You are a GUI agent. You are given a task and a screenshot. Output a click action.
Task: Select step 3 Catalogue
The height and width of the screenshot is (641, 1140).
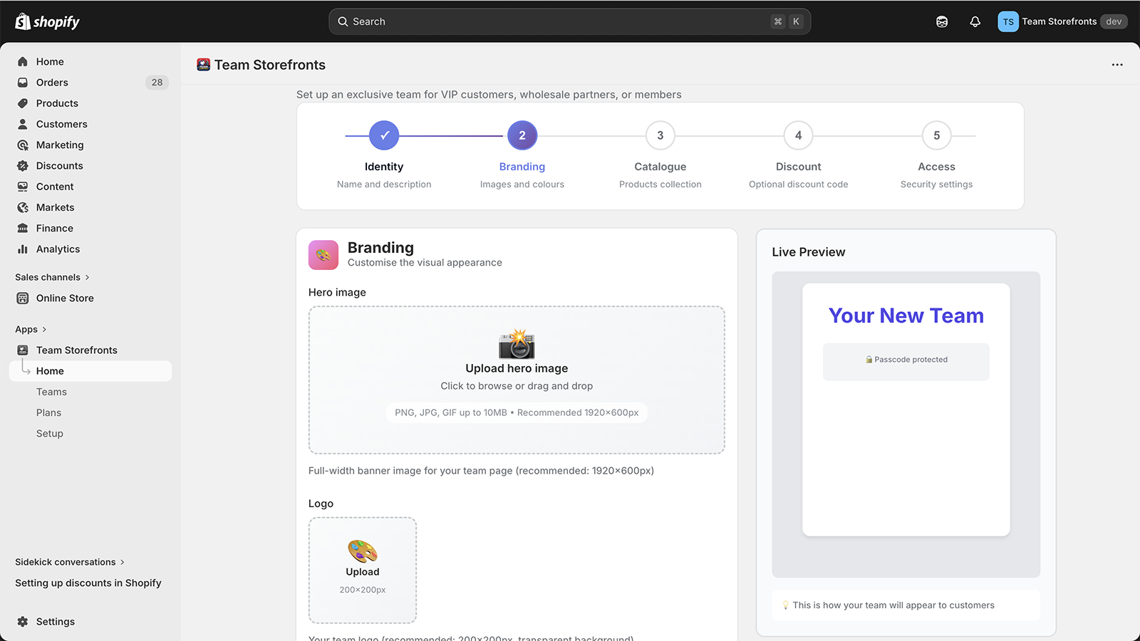pyautogui.click(x=660, y=135)
